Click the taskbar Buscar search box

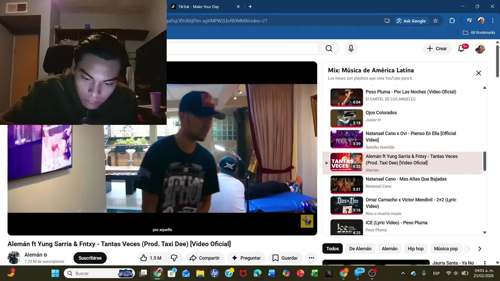(x=100, y=273)
